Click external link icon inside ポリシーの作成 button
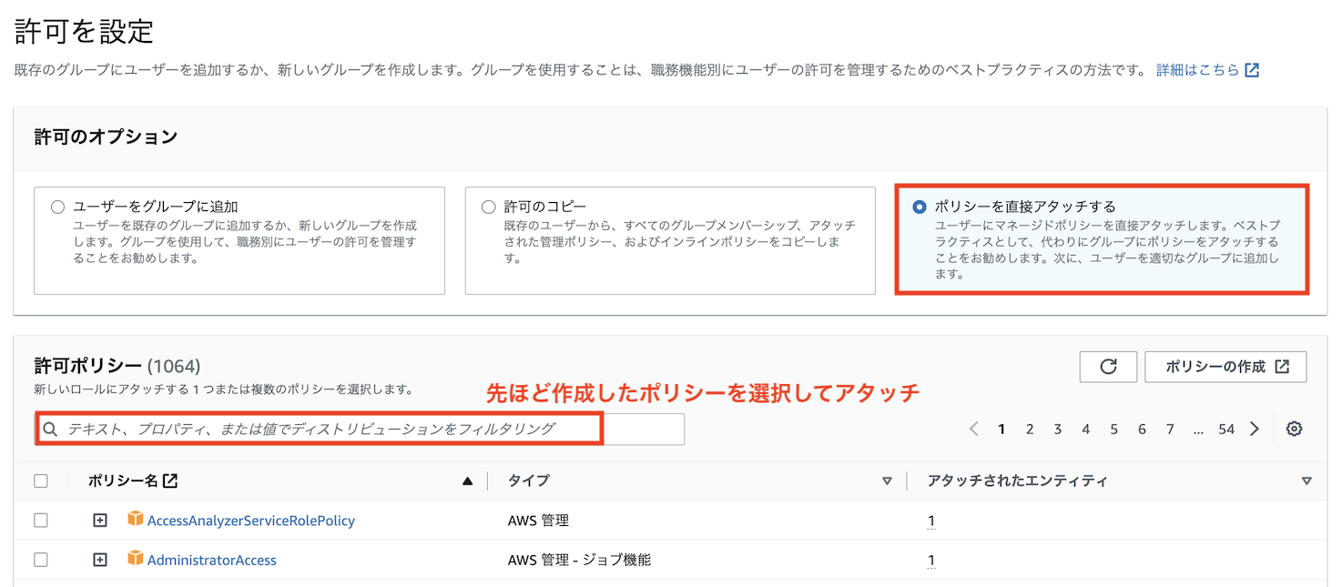This screenshot has height=587, width=1342. tap(1283, 366)
